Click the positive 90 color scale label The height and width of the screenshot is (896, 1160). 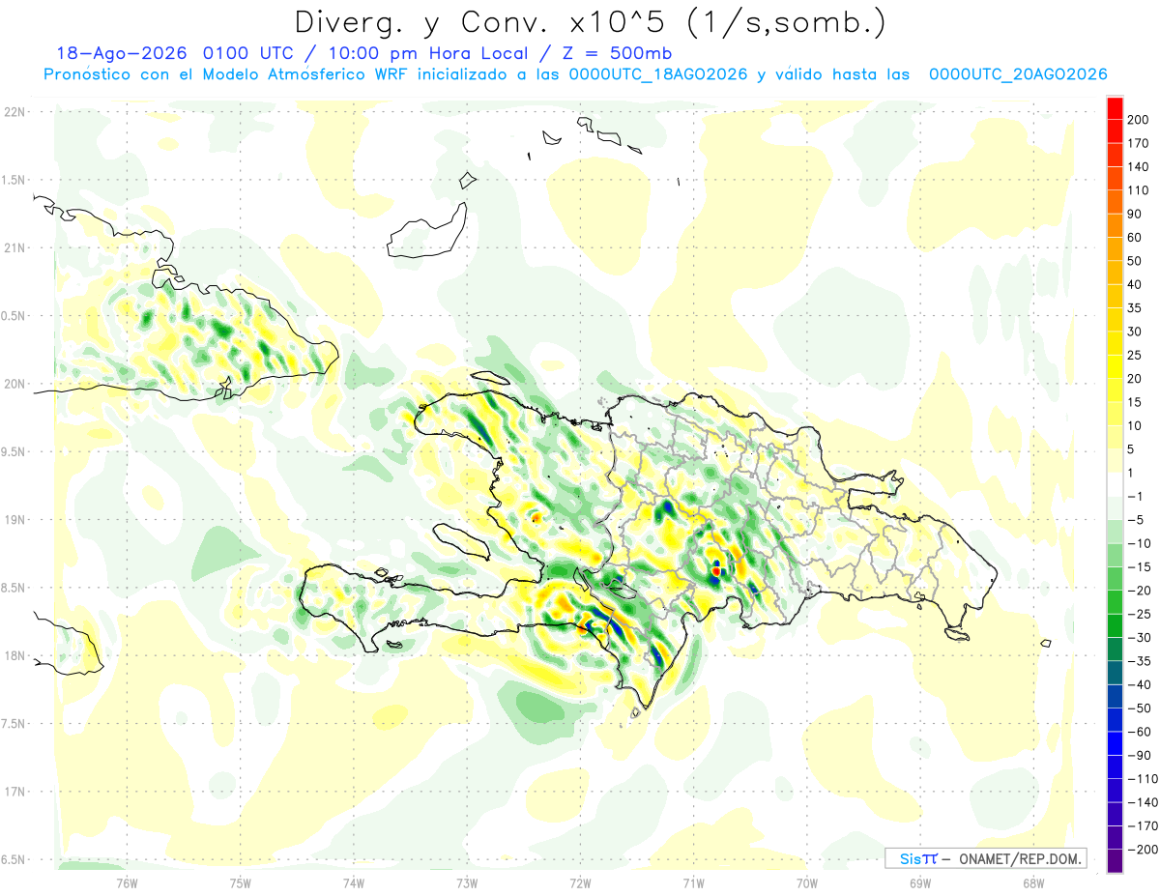pyautogui.click(x=1137, y=214)
